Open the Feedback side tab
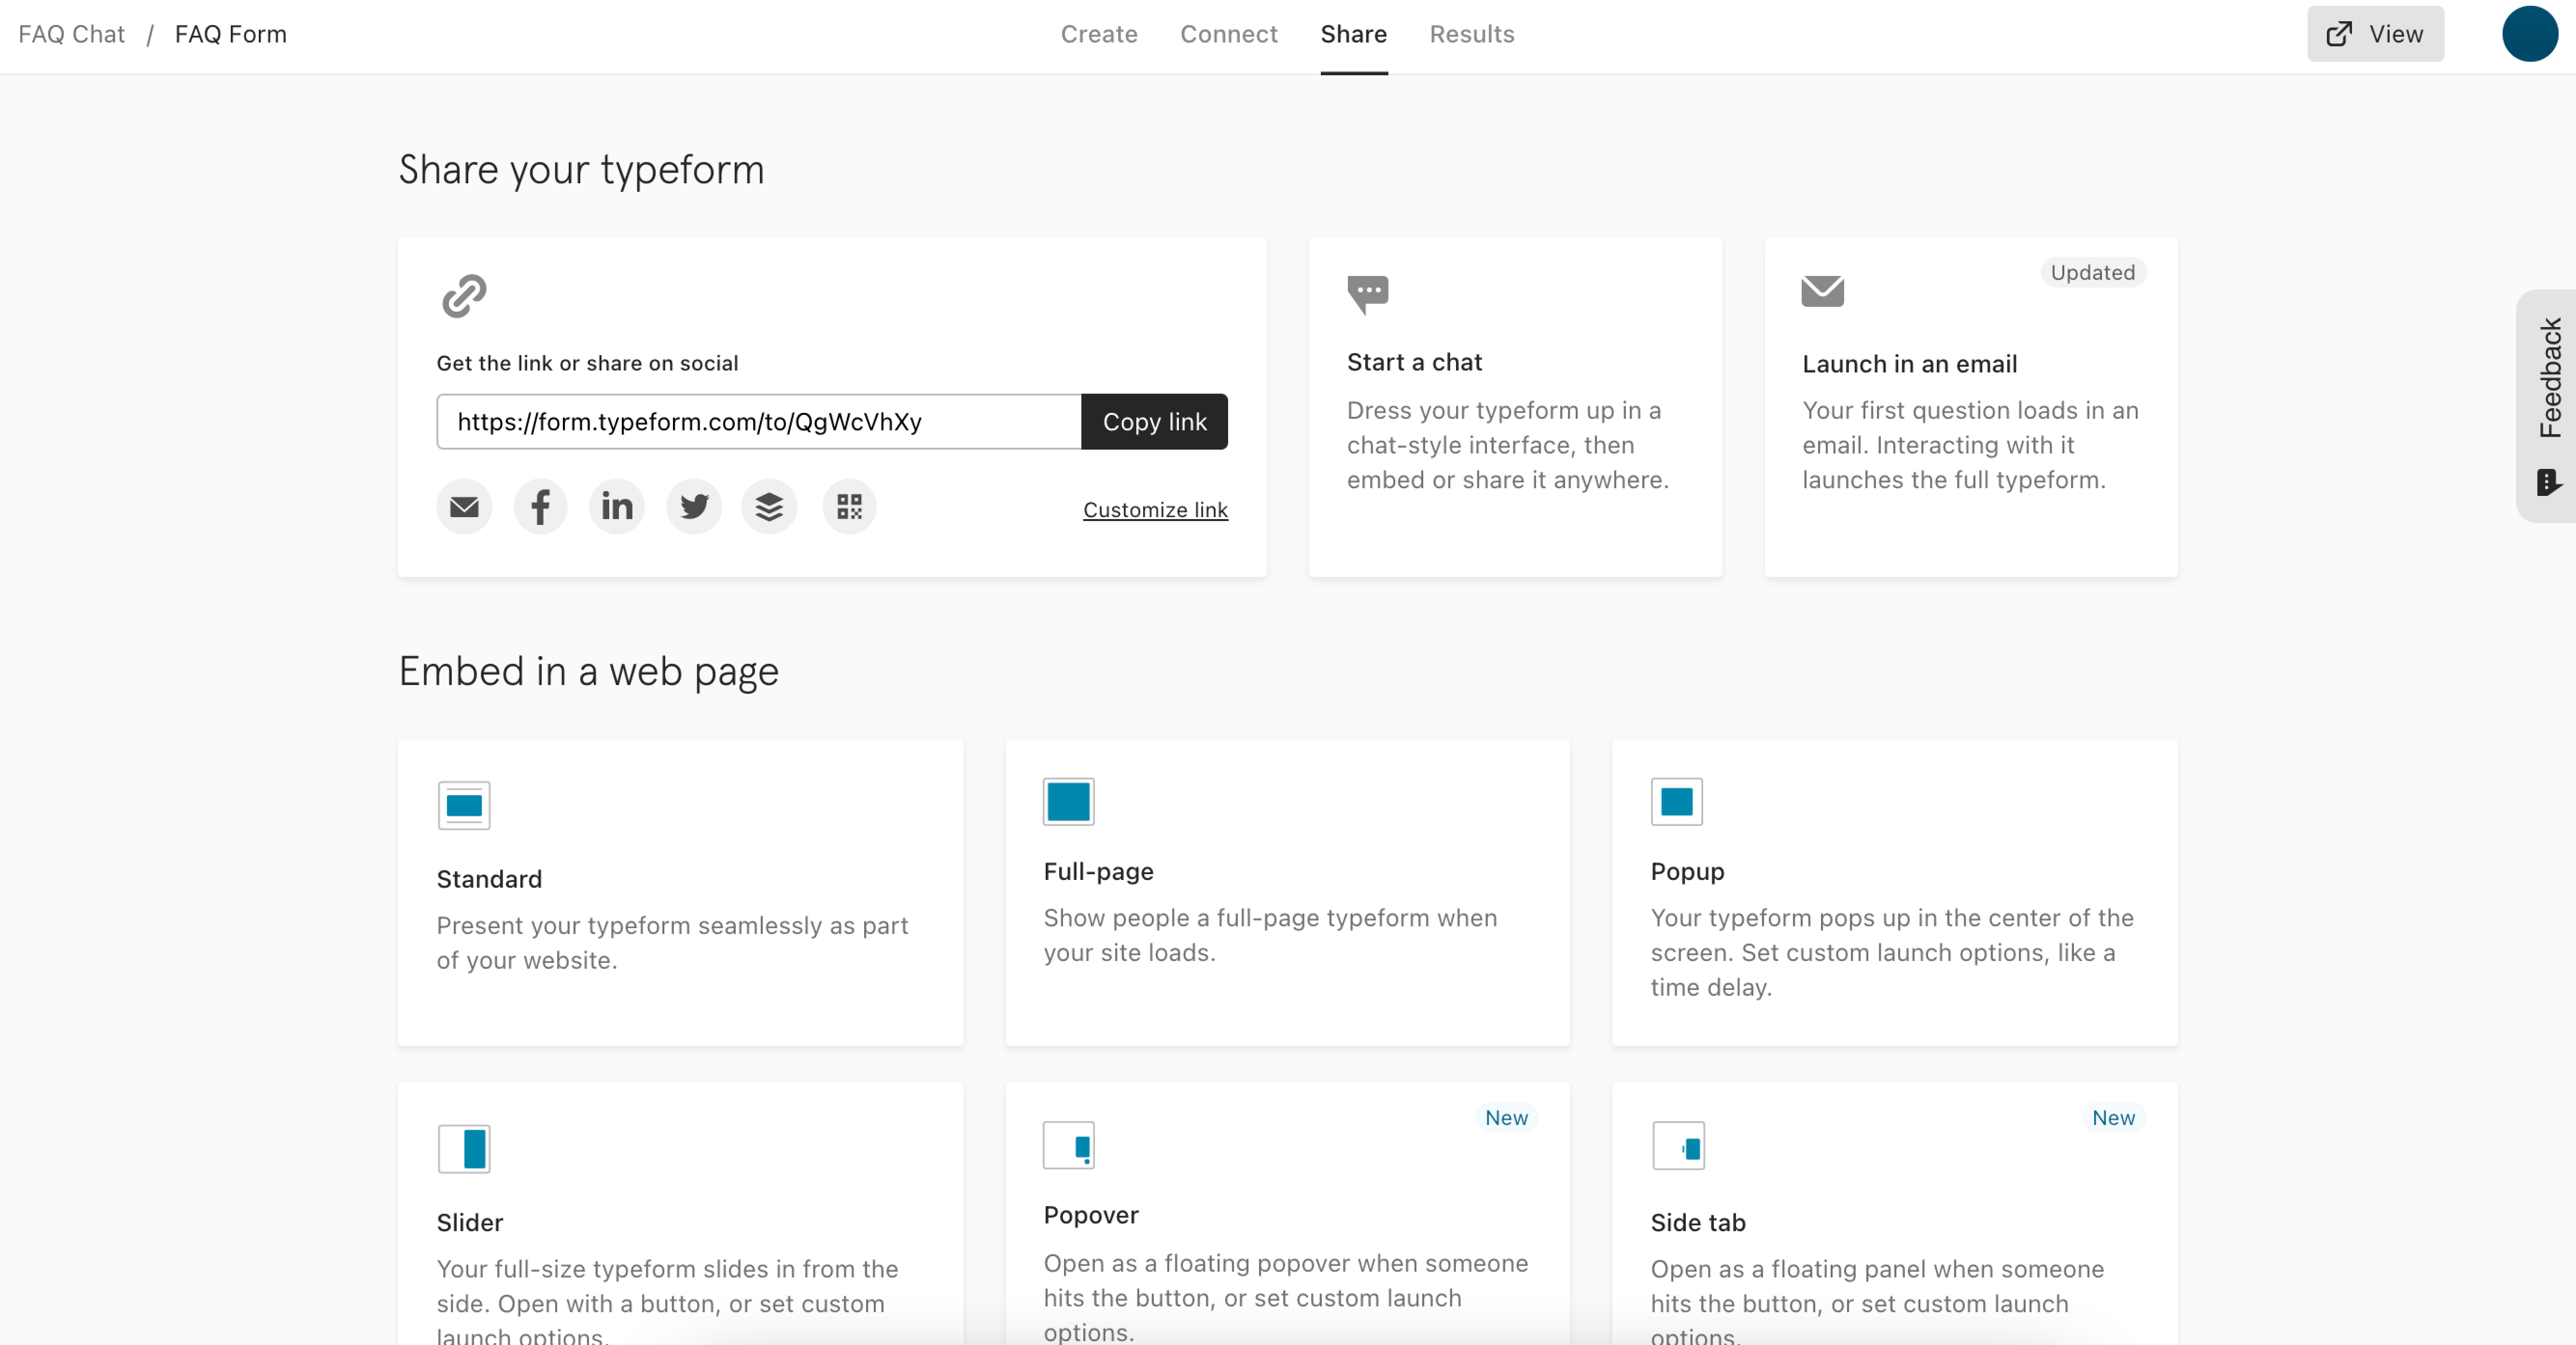This screenshot has height=1345, width=2576. 2546,406
